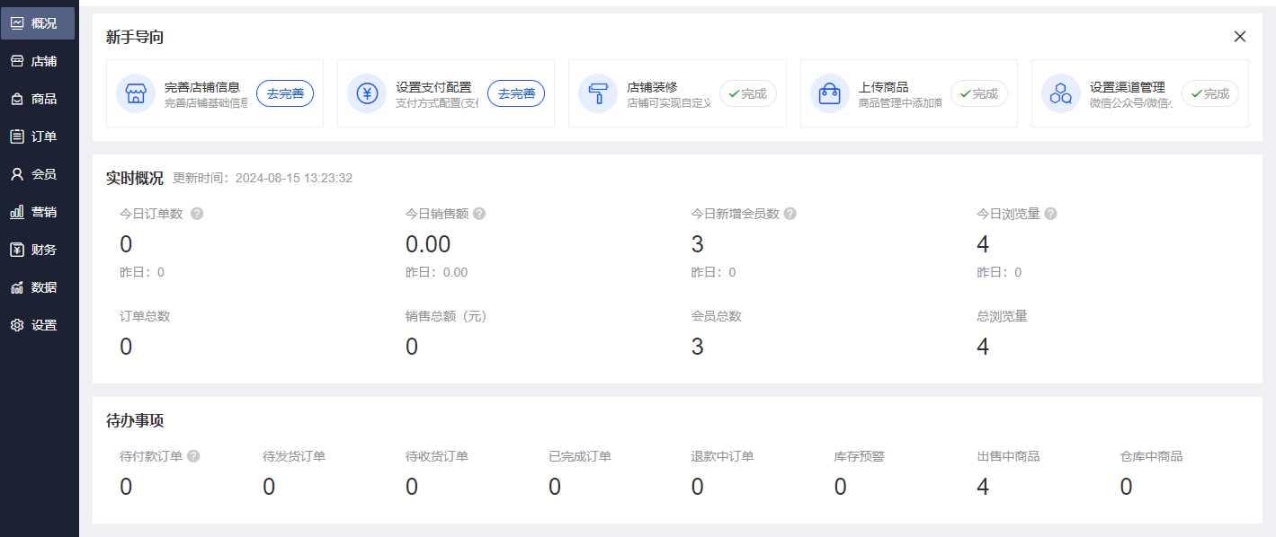Click the help icon beside 今日订单数

point(196,213)
